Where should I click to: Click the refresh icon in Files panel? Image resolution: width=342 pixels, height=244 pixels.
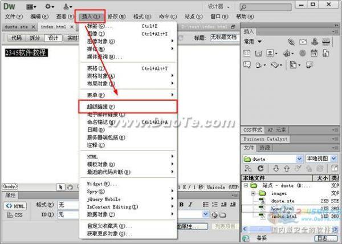point(259,168)
